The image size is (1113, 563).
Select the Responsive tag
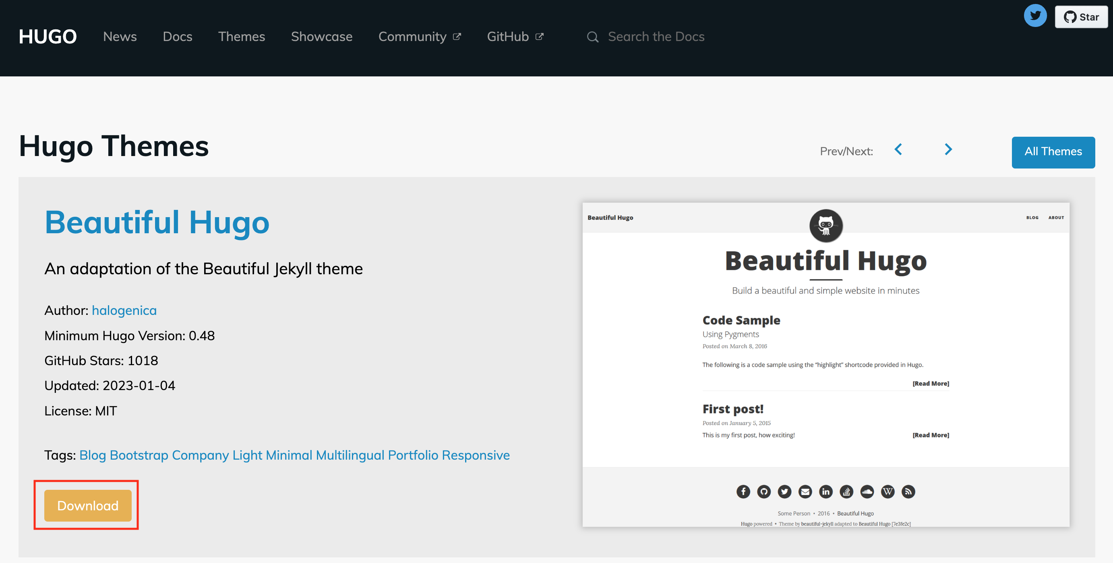click(x=476, y=455)
